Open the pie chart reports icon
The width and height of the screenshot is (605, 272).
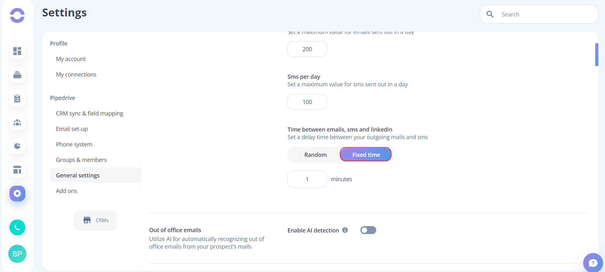pyautogui.click(x=17, y=146)
